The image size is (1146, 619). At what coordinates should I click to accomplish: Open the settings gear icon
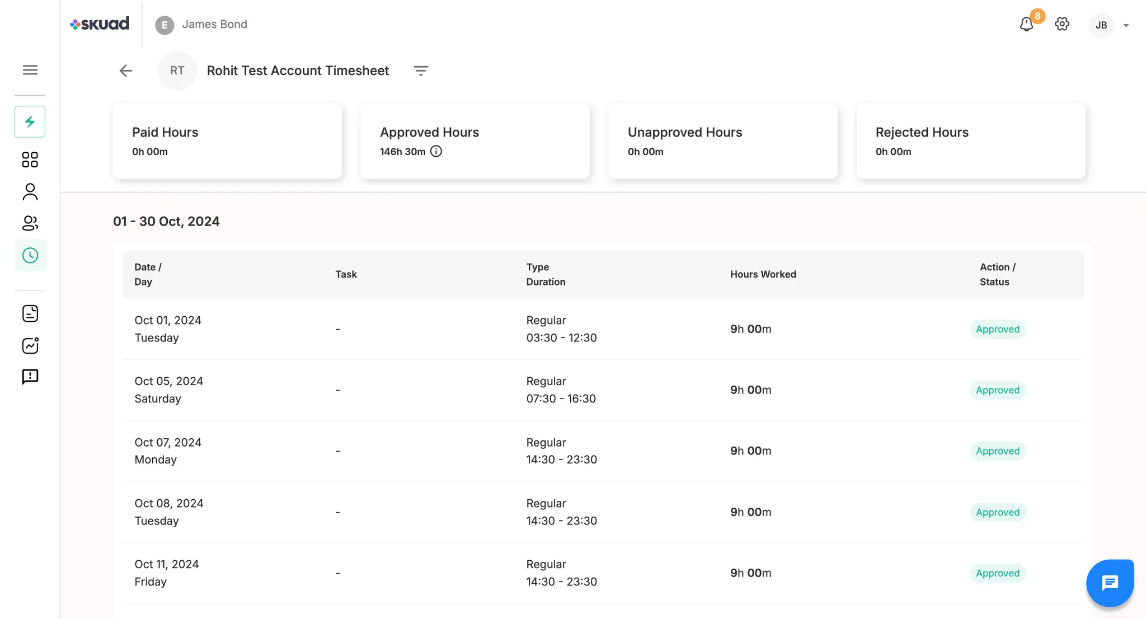1062,24
